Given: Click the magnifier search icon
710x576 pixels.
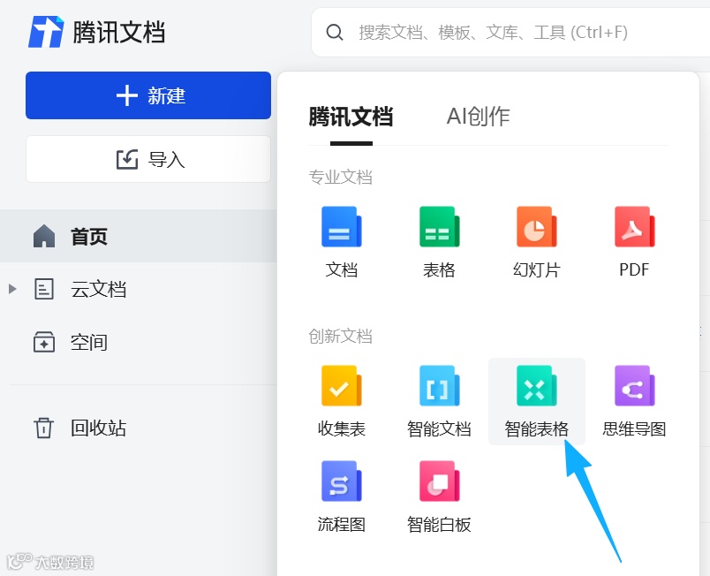Looking at the screenshot, I should point(335,32).
